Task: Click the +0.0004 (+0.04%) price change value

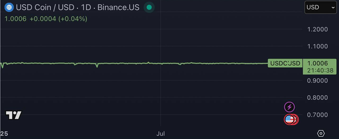Action: [58, 19]
